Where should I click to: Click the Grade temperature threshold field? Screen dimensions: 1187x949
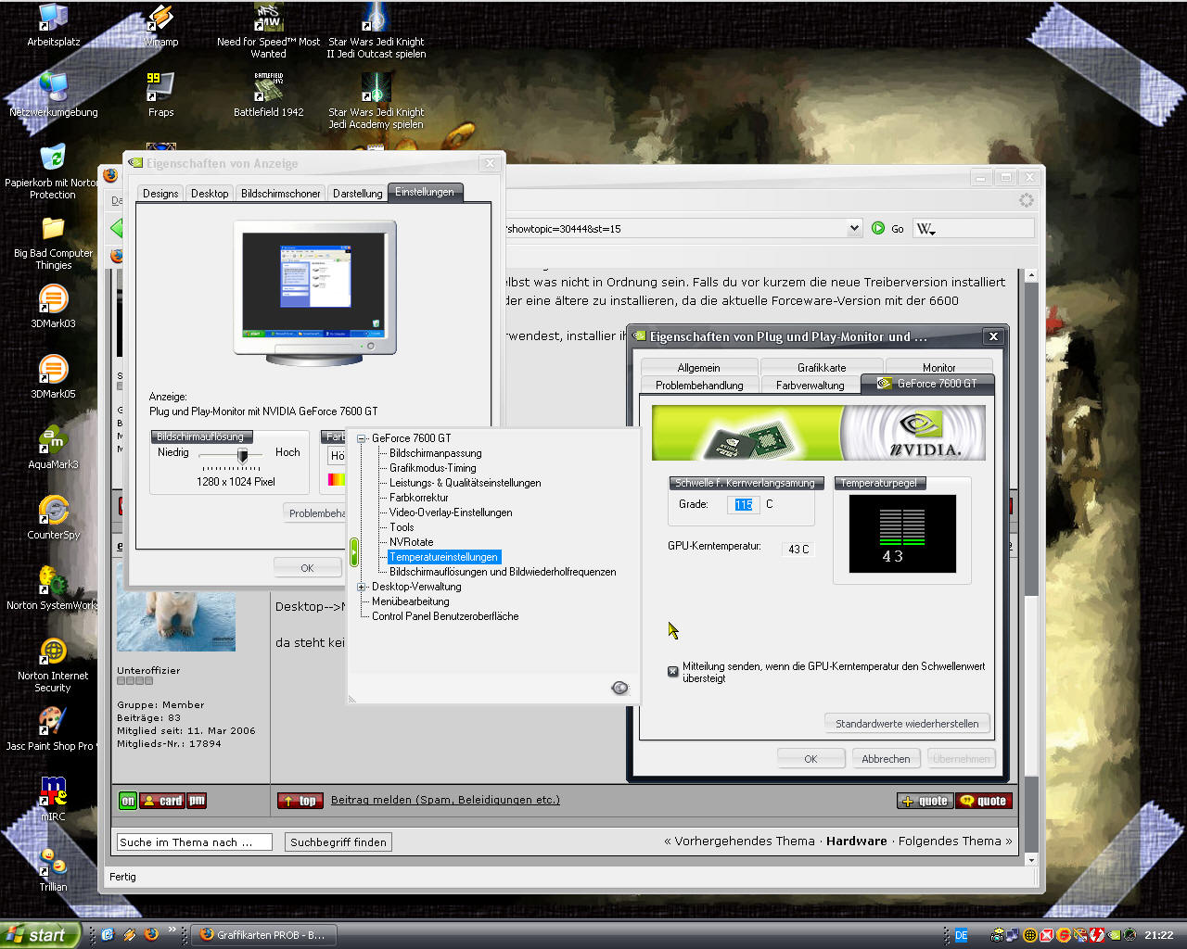[744, 504]
